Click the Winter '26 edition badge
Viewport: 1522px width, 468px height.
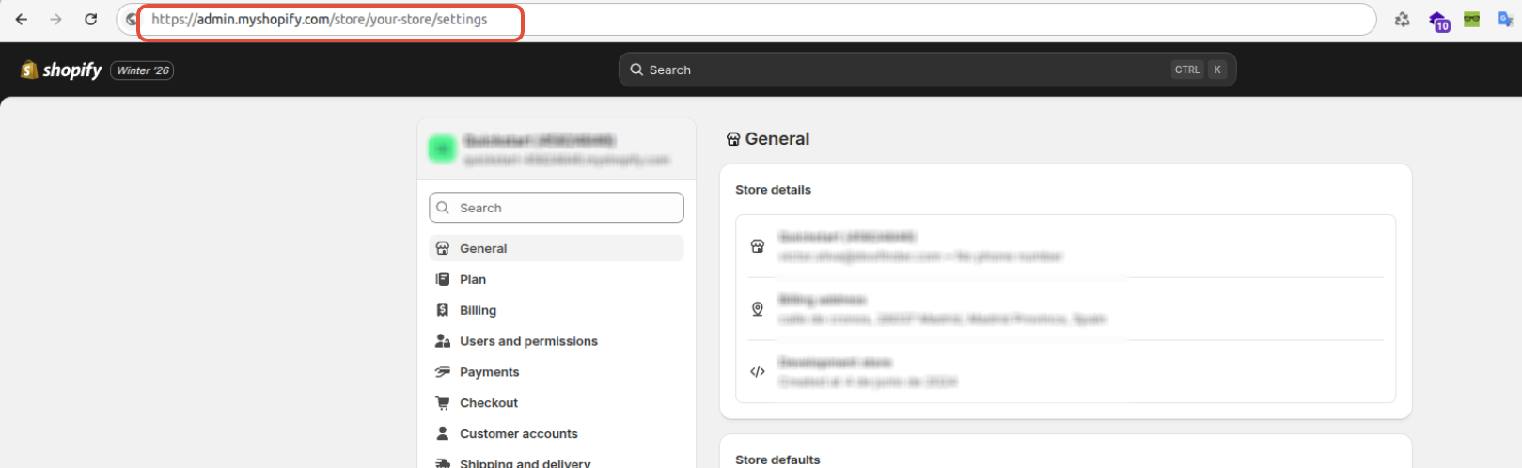[142, 70]
